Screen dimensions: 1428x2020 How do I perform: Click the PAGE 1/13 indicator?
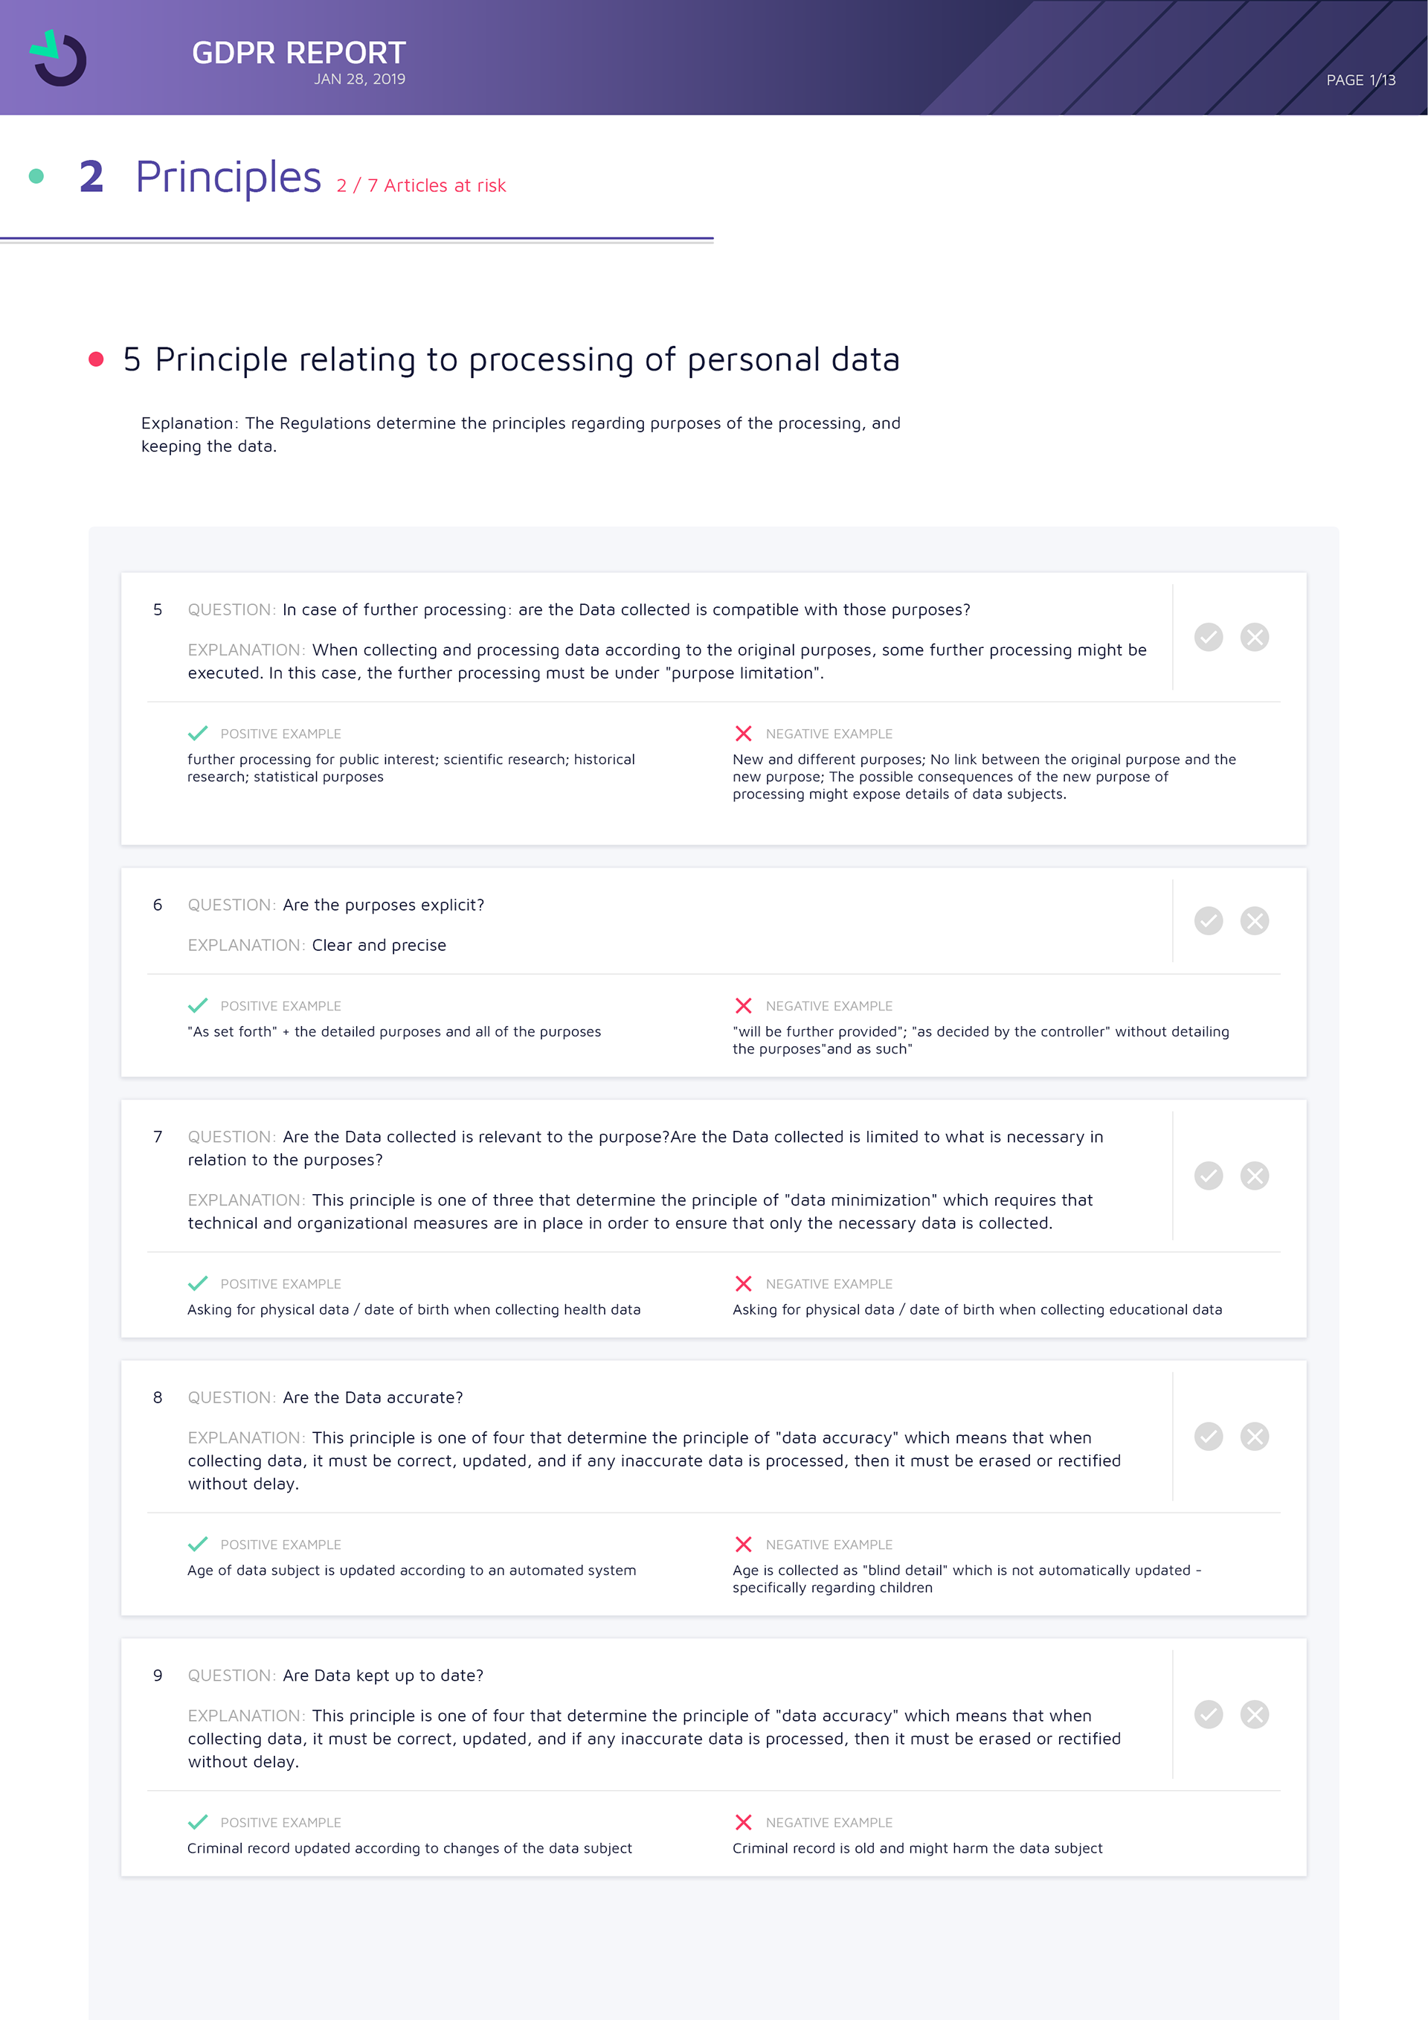[1360, 80]
